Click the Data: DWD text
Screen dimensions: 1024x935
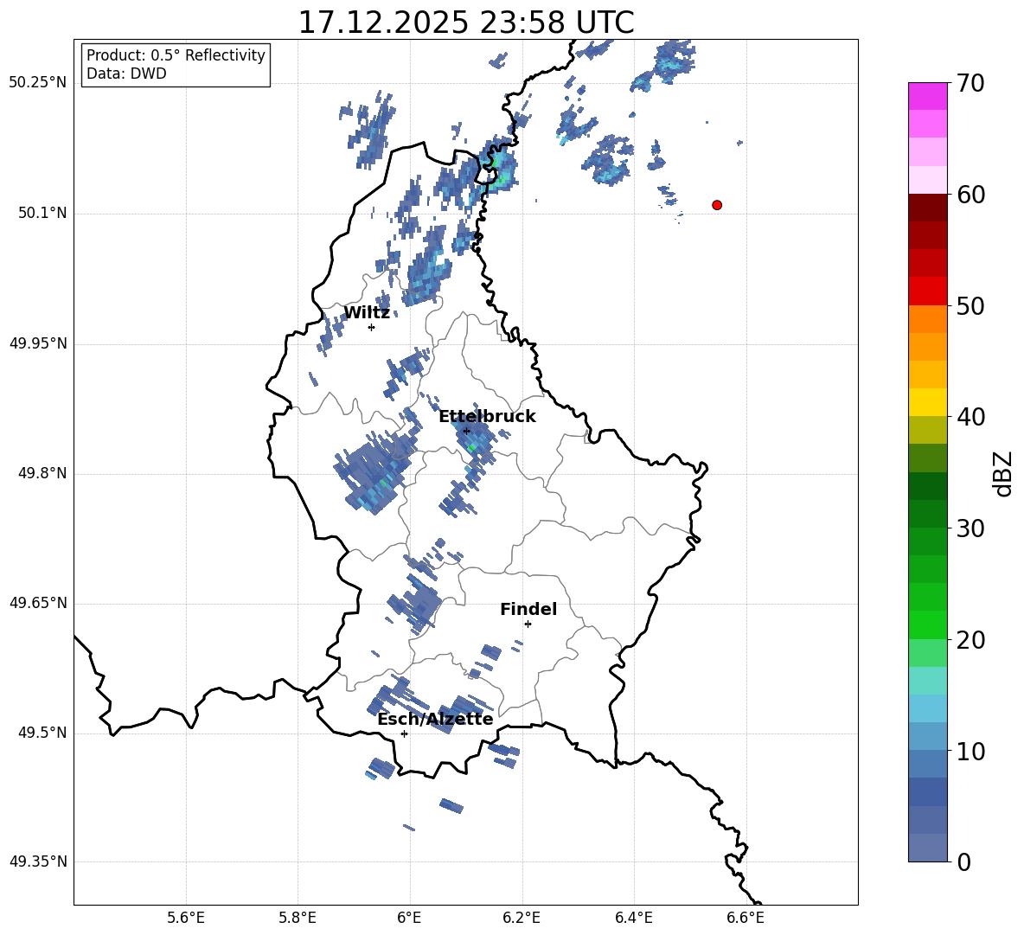(126, 74)
